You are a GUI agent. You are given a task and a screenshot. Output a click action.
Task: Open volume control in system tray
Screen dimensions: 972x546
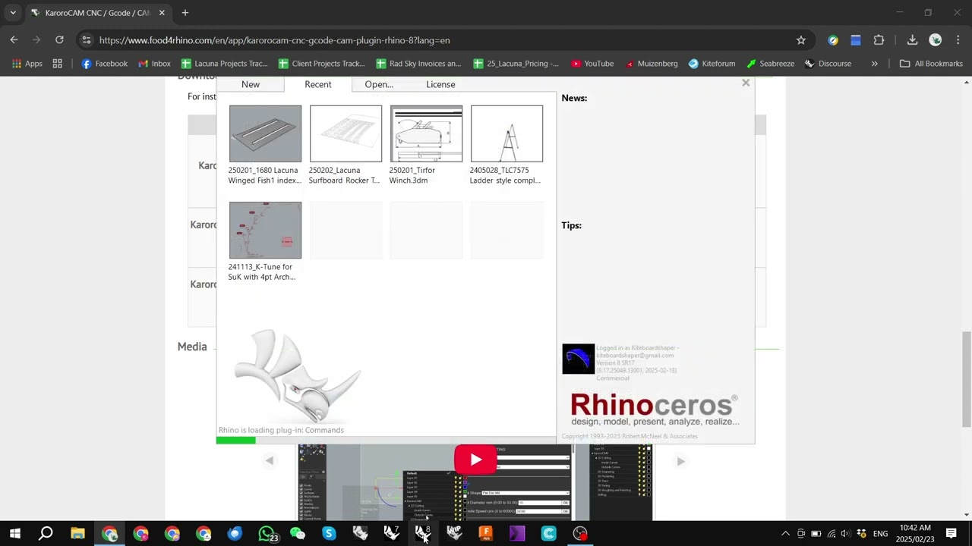click(x=845, y=533)
